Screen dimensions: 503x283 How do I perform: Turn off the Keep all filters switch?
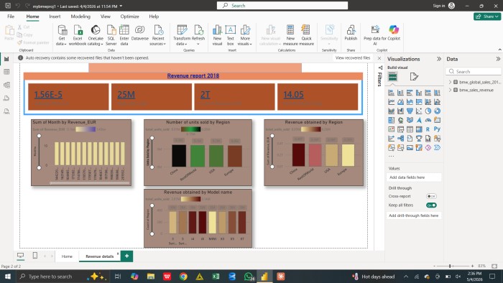point(431,205)
